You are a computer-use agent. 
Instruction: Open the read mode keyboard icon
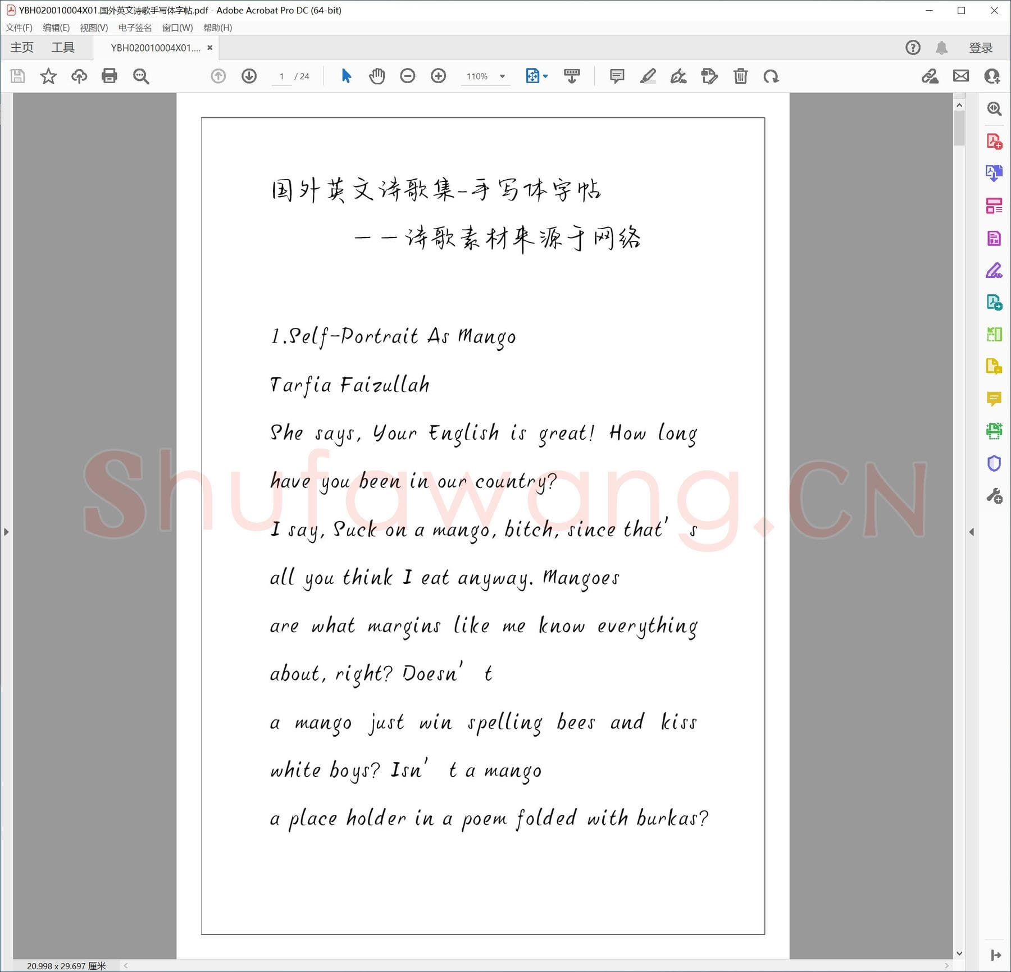point(572,76)
